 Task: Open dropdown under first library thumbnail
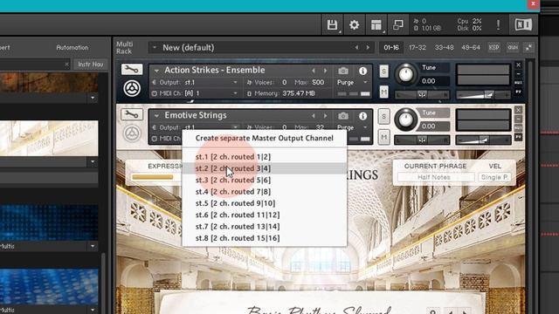coord(93,98)
